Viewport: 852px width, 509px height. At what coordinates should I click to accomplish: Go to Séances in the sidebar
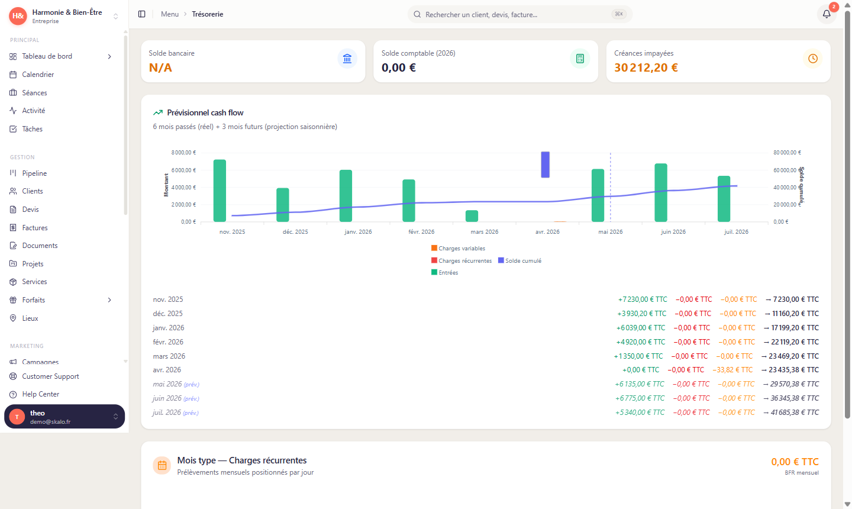tap(34, 93)
